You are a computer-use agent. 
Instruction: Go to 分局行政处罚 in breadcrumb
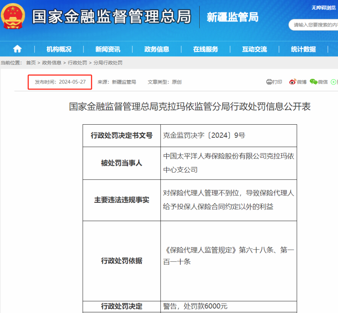click(x=108, y=63)
